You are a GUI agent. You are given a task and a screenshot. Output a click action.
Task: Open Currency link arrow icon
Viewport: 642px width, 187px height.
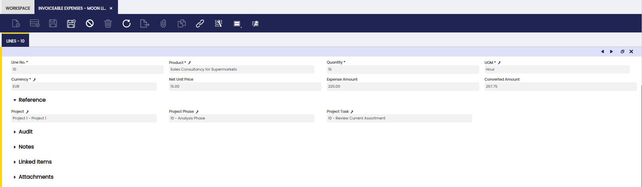34,80
